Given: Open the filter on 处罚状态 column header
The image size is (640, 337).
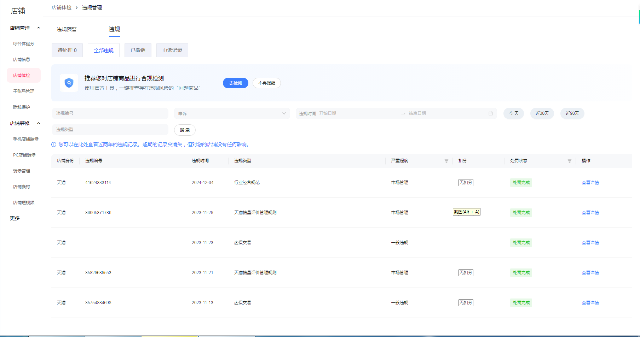Looking at the screenshot, I should [x=570, y=161].
